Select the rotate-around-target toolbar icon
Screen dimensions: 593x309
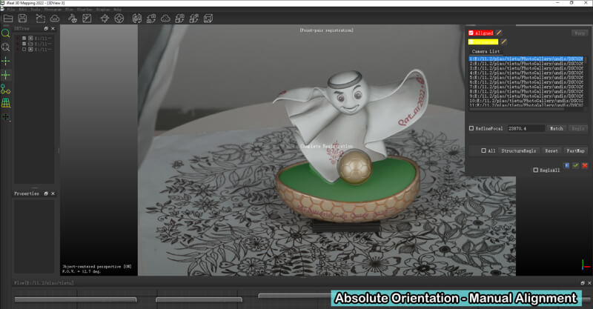point(105,18)
